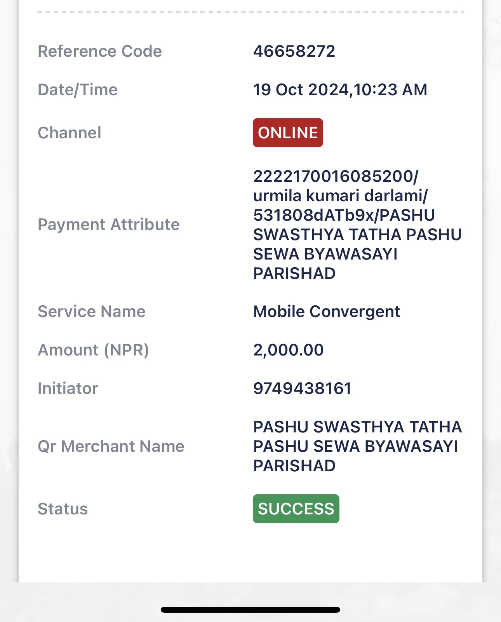Tap the code 531808dATb9x in payment attribute

click(313, 215)
